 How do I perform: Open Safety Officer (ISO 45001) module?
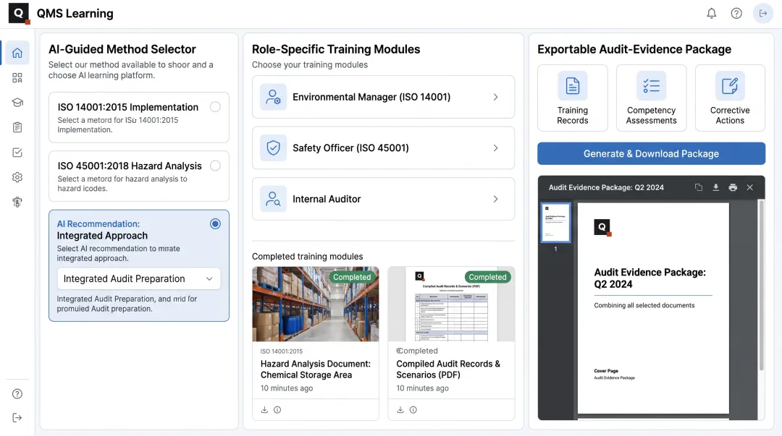tap(383, 148)
